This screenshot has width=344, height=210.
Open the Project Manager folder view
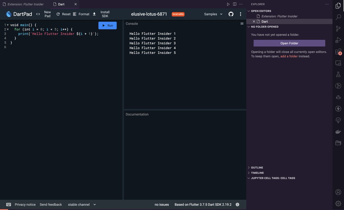pos(338,143)
